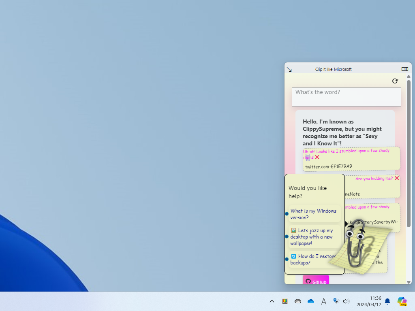The width and height of the screenshot is (415, 311).
Task: Click the ClippySupreme greeting message
Action: (342, 132)
